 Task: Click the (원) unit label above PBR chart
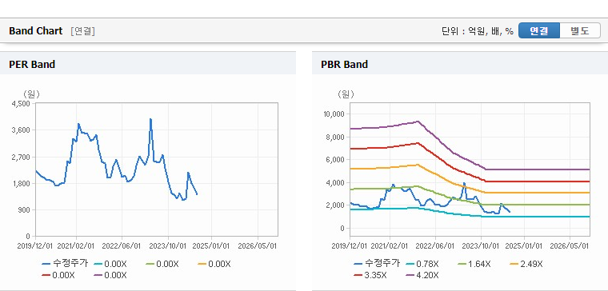coord(346,94)
